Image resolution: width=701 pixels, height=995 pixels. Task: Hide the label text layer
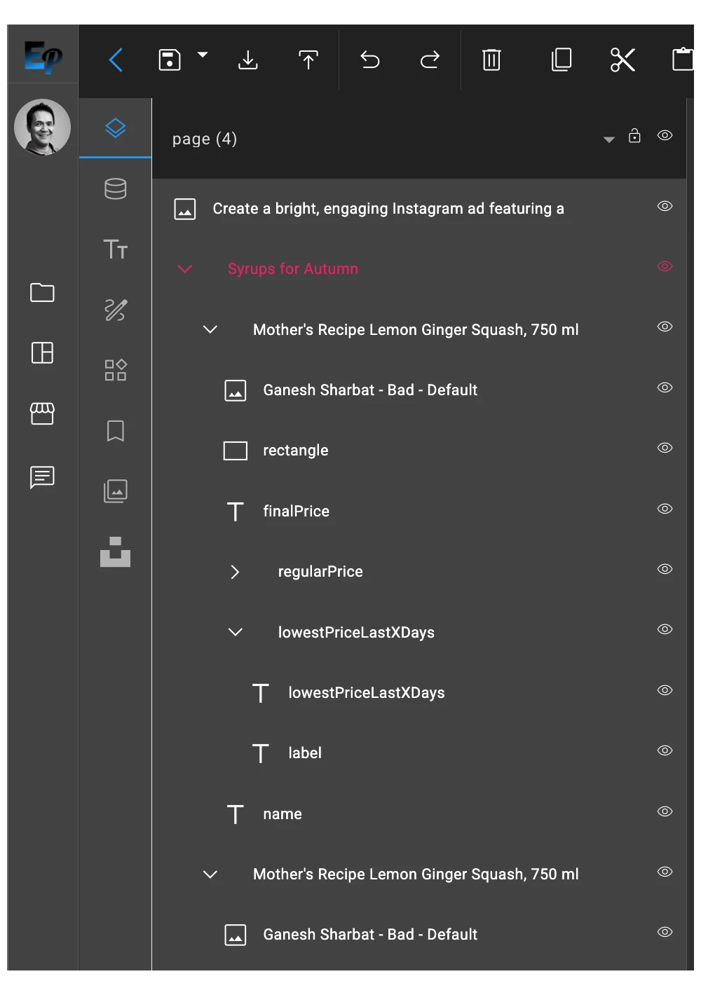665,750
